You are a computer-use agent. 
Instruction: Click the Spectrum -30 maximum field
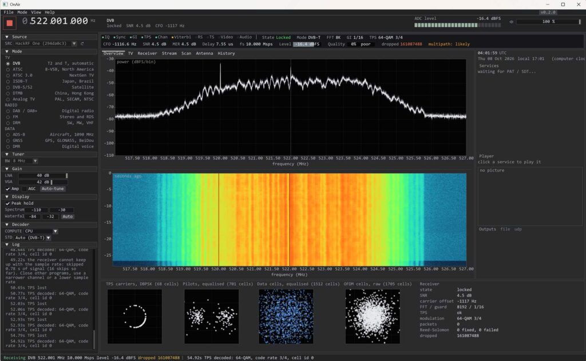[62, 210]
